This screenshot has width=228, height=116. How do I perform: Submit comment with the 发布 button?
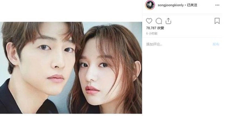coord(216,44)
